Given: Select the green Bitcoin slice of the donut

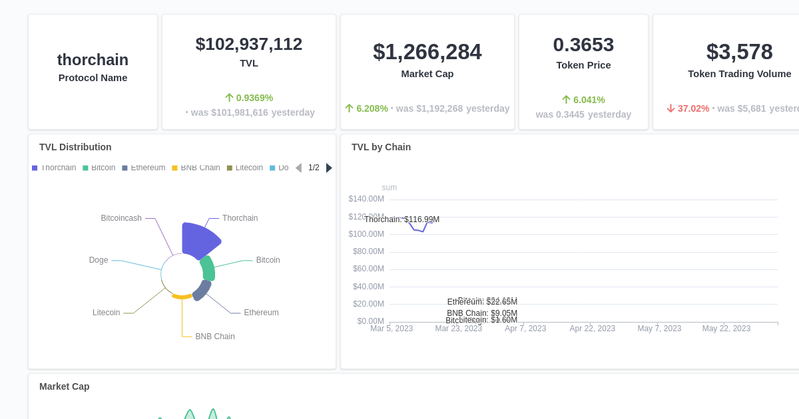Looking at the screenshot, I should click(209, 268).
